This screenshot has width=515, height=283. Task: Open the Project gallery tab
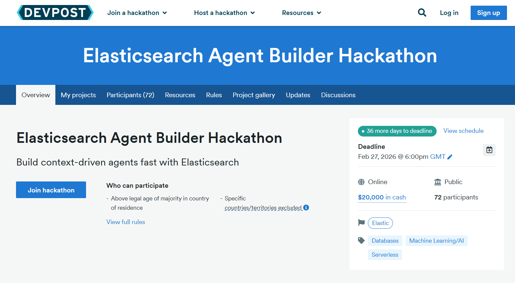point(254,95)
